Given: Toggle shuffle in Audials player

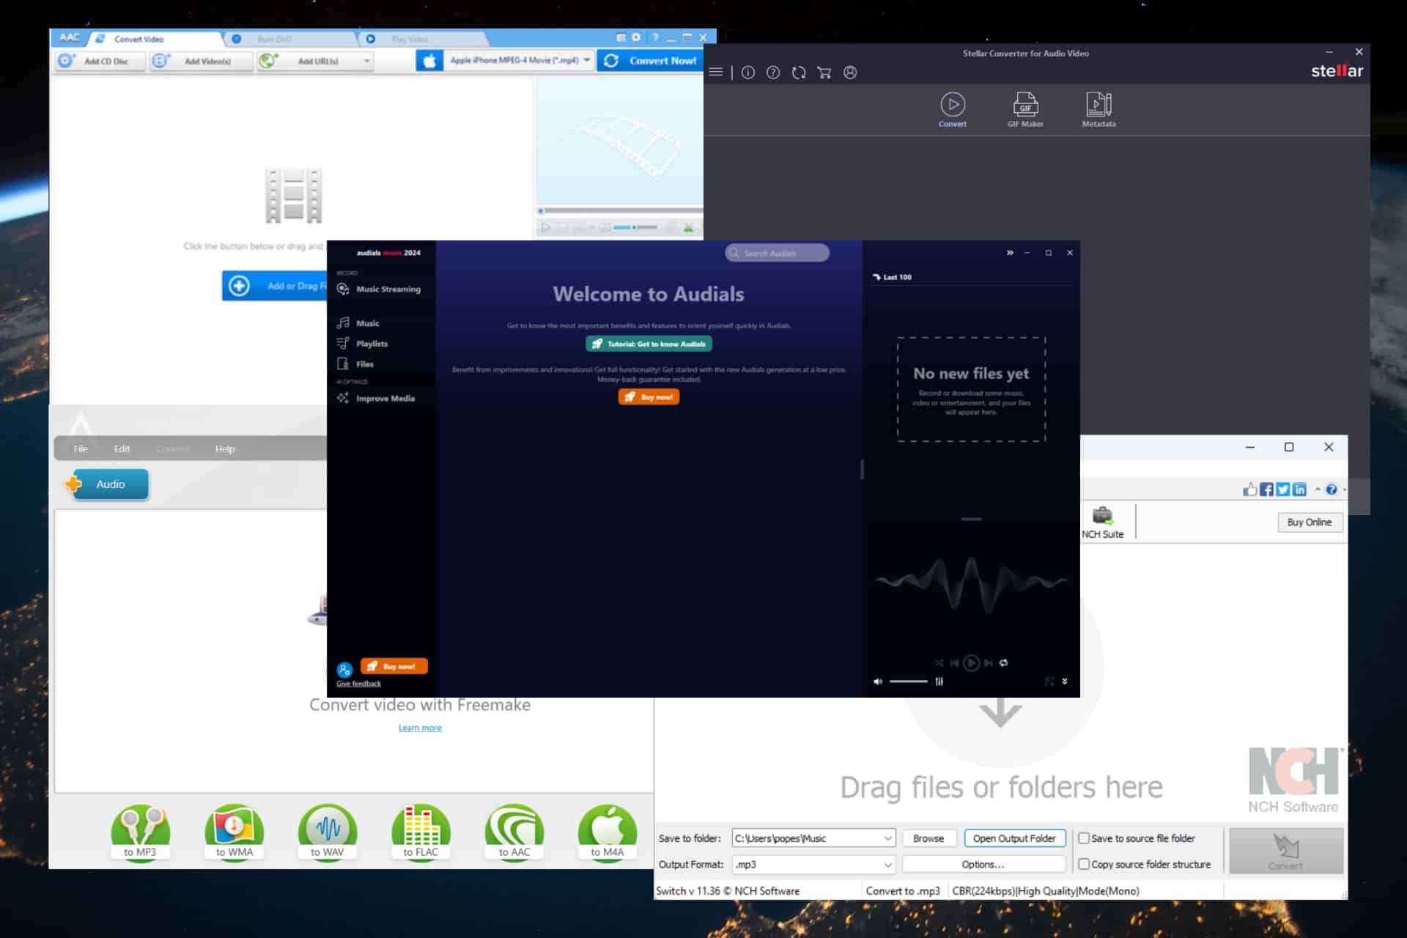Looking at the screenshot, I should 939,662.
